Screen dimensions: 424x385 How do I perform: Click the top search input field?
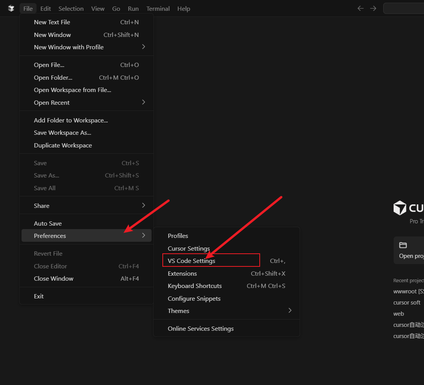click(x=404, y=8)
